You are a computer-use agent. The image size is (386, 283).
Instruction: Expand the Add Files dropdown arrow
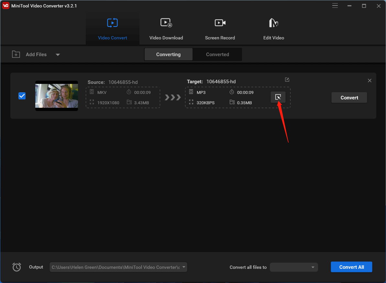click(58, 55)
